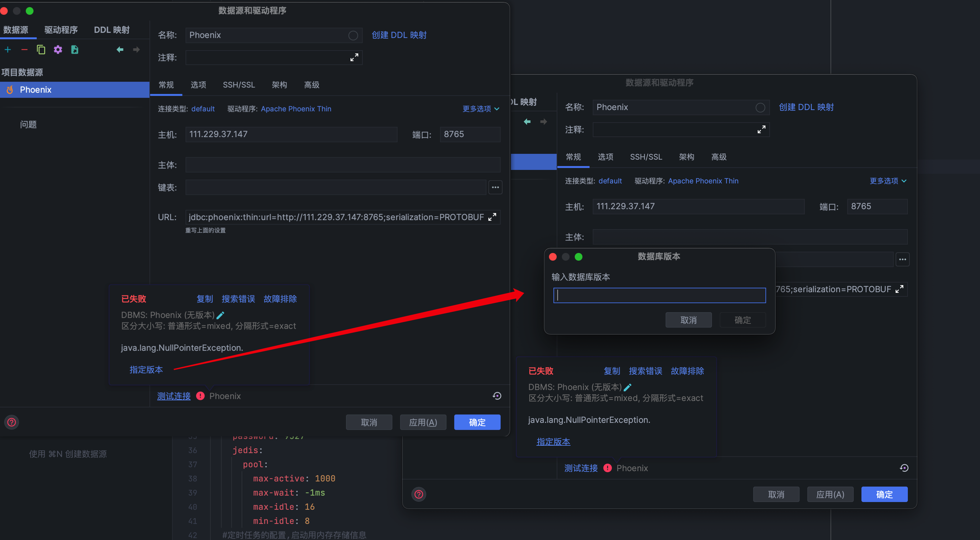This screenshot has width=980, height=540.
Task: Click 应用(A) button in right window
Action: click(830, 494)
